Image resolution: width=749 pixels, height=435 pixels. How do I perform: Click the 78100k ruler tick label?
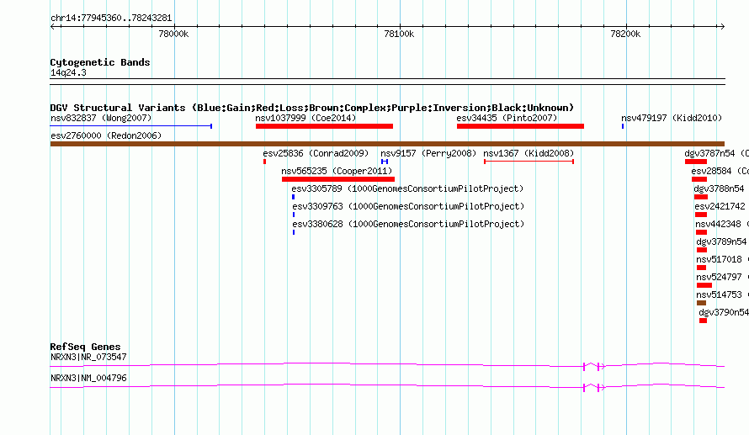399,34
